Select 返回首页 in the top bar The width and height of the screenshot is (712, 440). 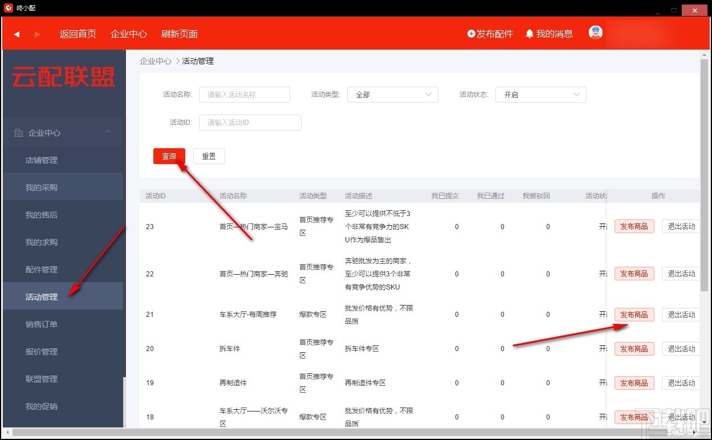[78, 34]
